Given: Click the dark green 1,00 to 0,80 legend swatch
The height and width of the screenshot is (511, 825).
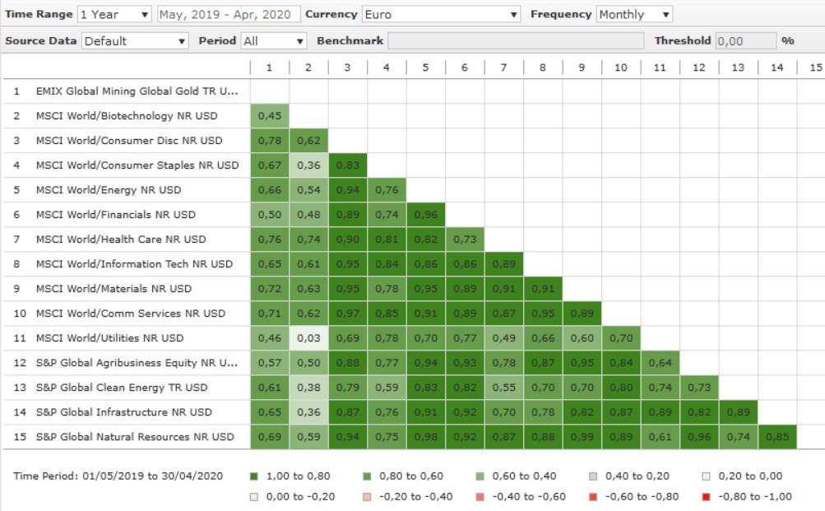Looking at the screenshot, I should tap(253, 476).
